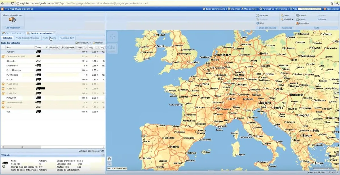Open Mon compte
Viewport: 340px width, 175px height.
click(x=249, y=9)
